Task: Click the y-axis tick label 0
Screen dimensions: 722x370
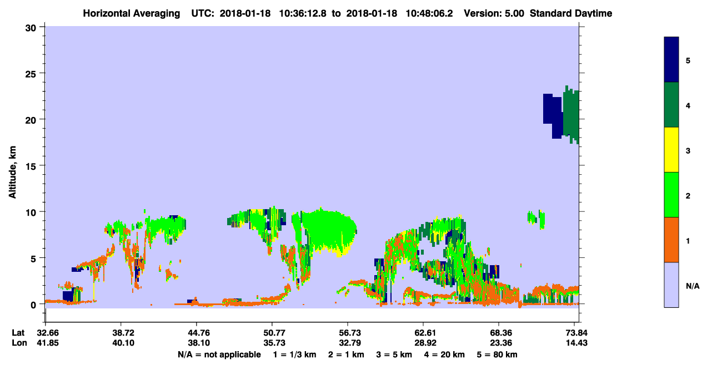Action: (34, 304)
